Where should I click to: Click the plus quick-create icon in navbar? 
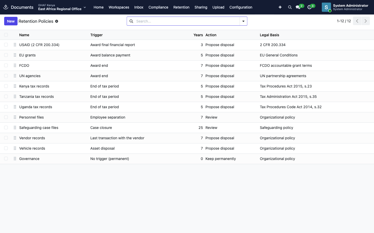tap(280, 7)
